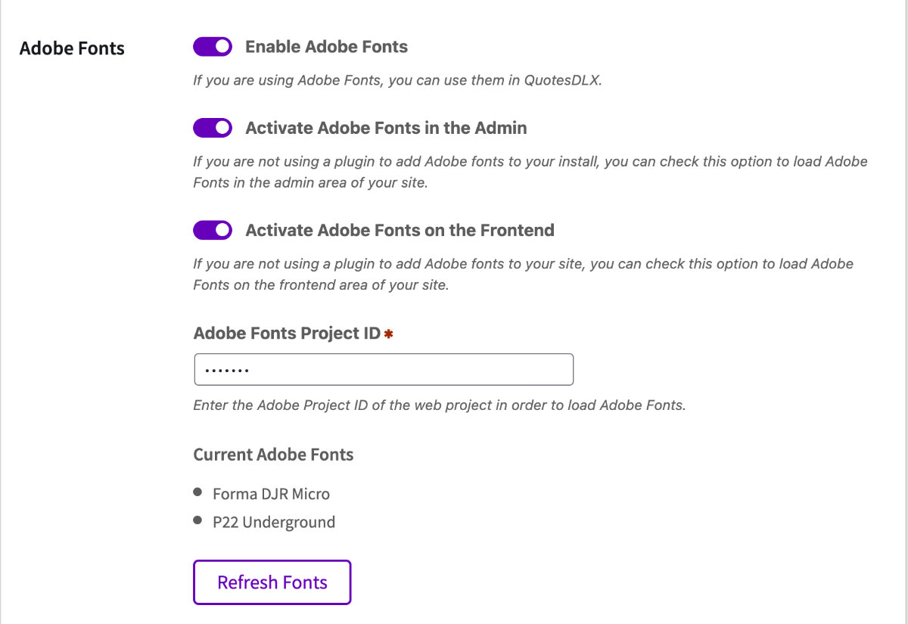908x624 pixels.
Task: Click the "Activate Adobe Fonts on the Frontend" label
Action: (400, 230)
